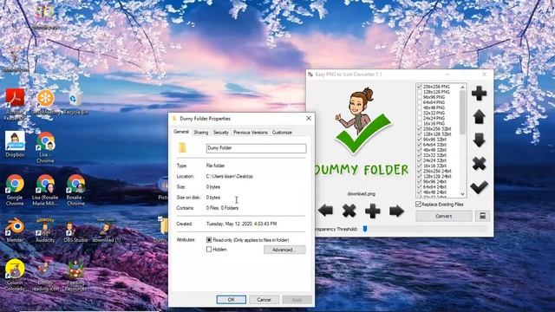Select the Reading Resources desktop icon
Screen dimensions: 555x312
pos(75,276)
